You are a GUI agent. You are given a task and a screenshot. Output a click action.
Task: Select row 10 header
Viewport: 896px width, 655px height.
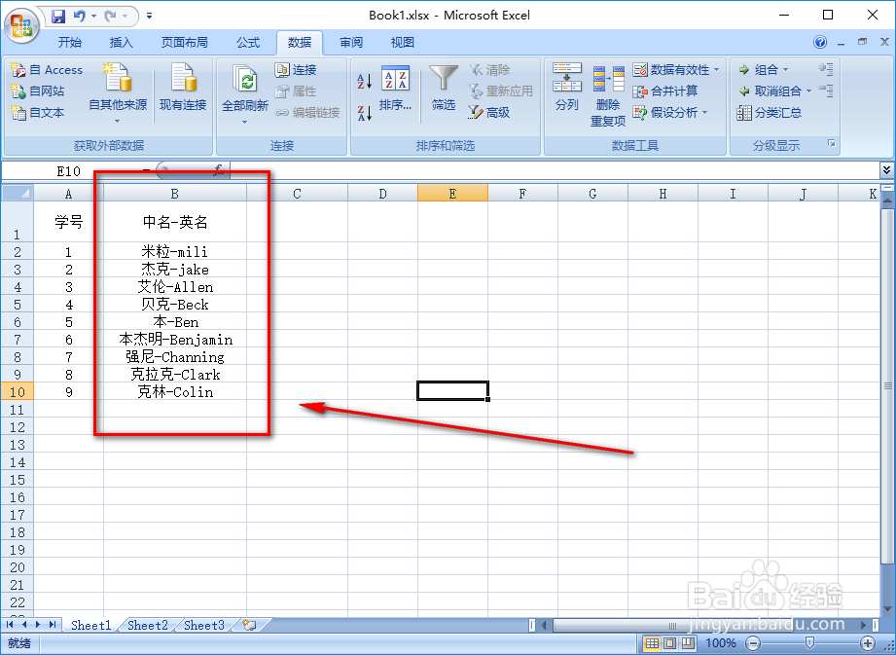tap(18, 392)
